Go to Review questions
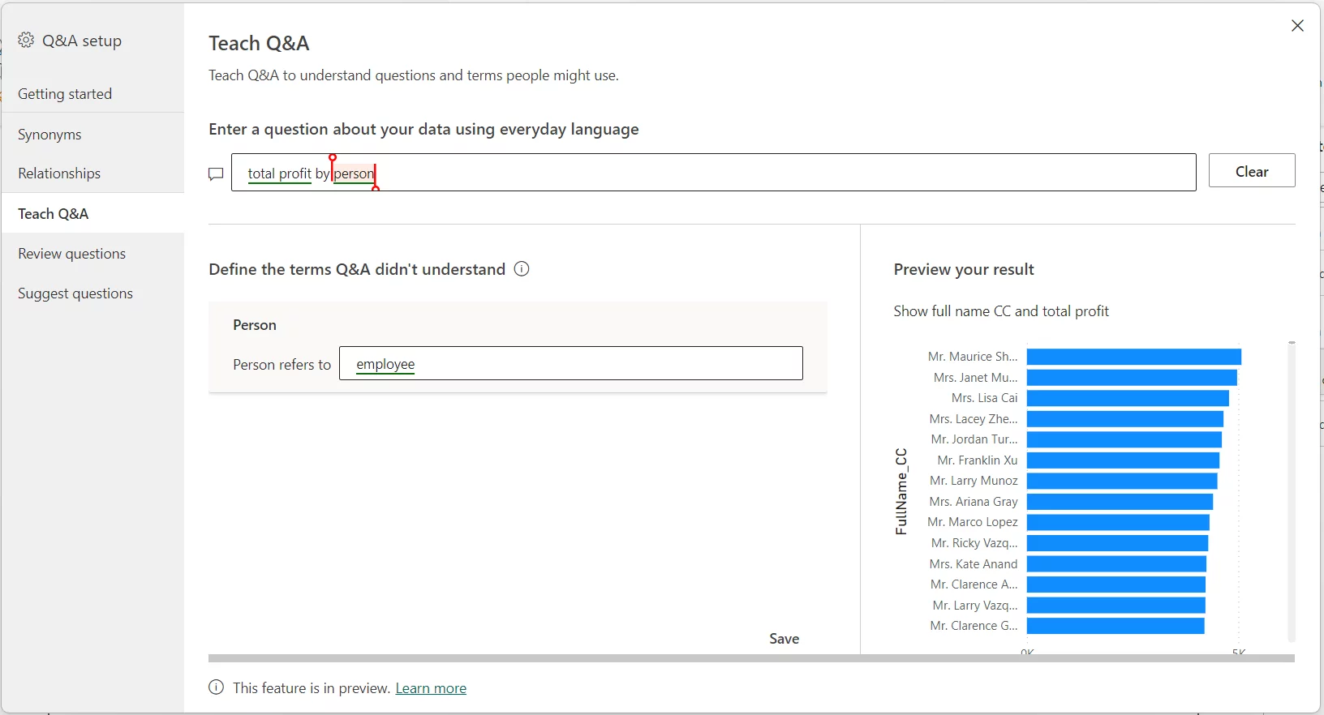1324x715 pixels. (71, 254)
